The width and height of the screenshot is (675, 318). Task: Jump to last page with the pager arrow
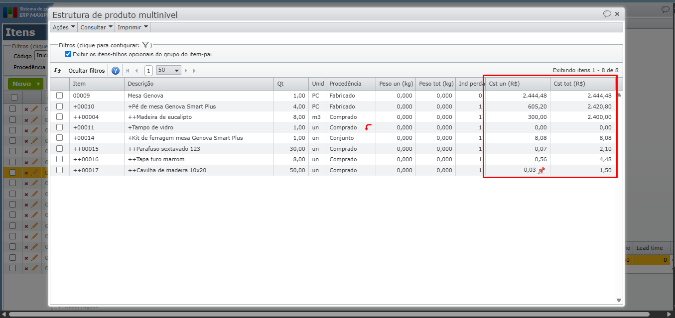195,71
